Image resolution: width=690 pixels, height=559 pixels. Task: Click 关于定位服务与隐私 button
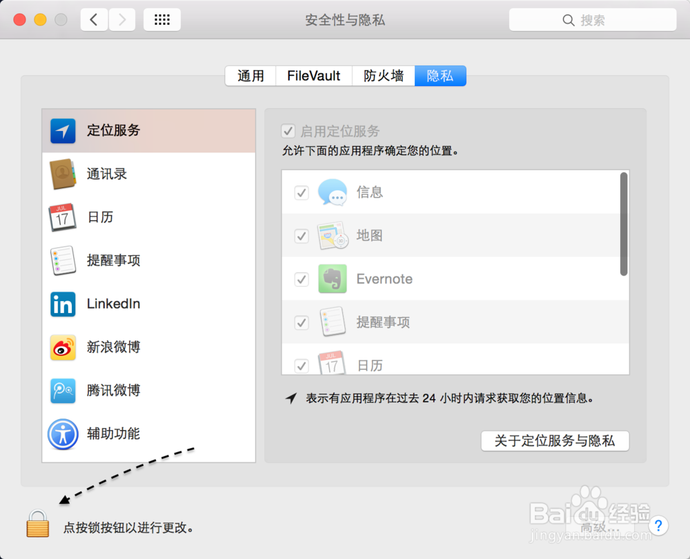(555, 440)
